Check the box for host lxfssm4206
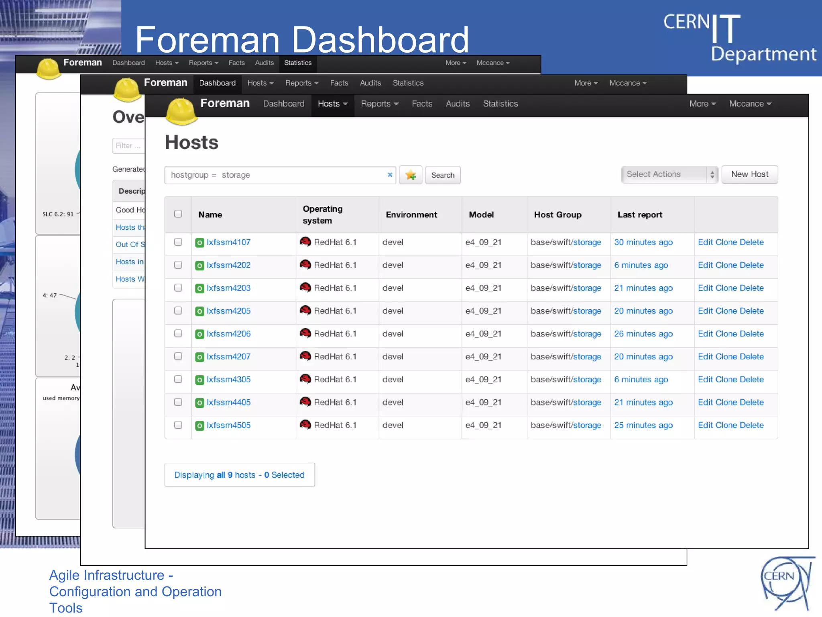The width and height of the screenshot is (822, 617). point(178,333)
